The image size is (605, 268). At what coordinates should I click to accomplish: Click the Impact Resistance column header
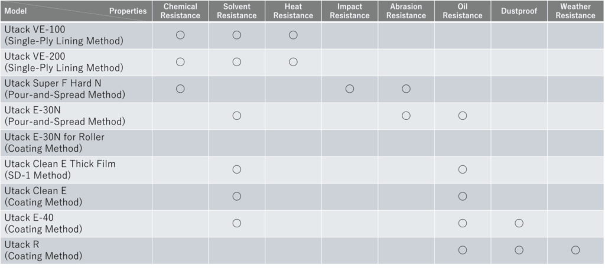coord(350,11)
